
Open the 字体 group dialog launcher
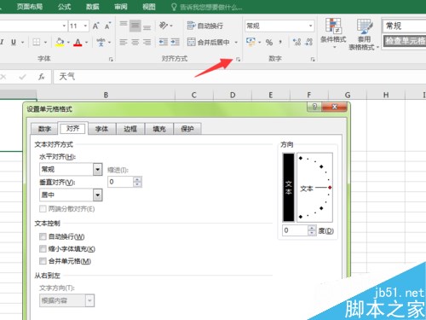click(111, 59)
